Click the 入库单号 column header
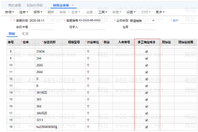Image resolution: width=198 pixels, height=132 pixels. (x=124, y=42)
